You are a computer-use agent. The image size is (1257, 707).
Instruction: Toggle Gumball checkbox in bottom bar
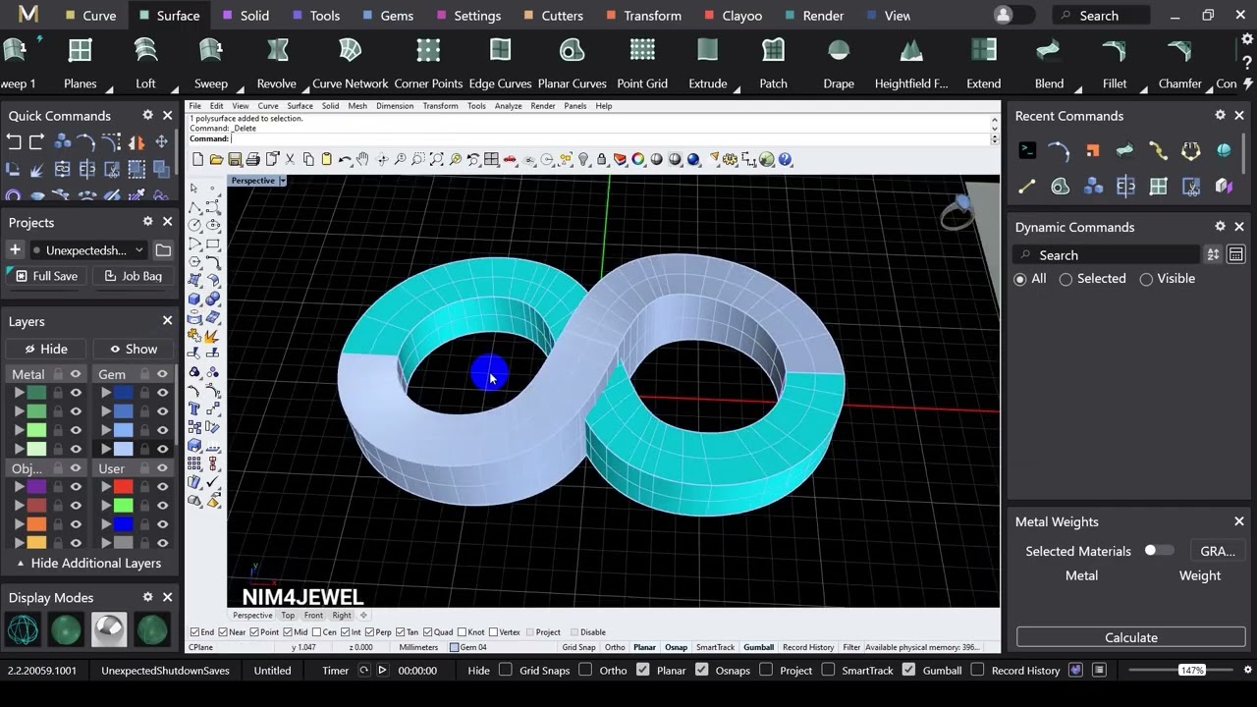point(908,670)
